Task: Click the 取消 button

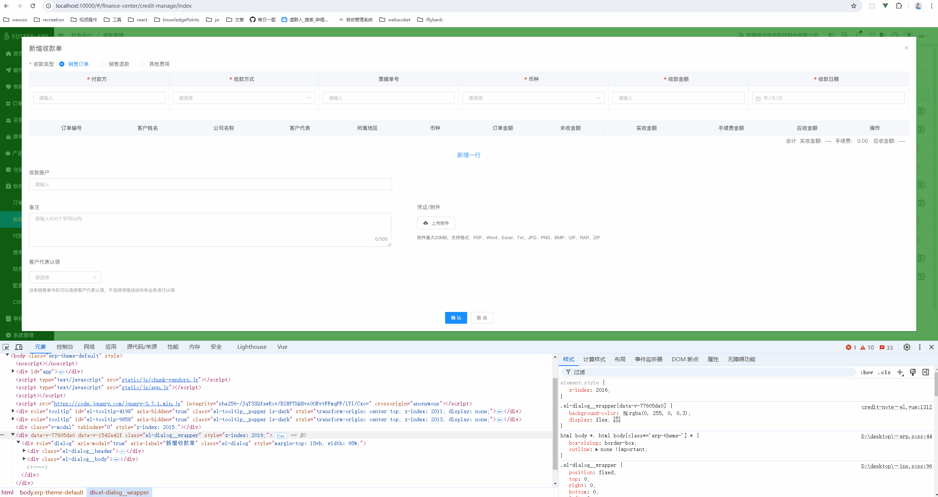Action: pos(482,318)
